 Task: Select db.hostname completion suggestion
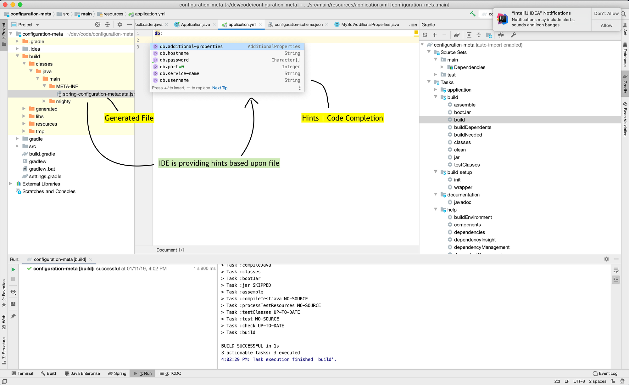pyautogui.click(x=227, y=53)
